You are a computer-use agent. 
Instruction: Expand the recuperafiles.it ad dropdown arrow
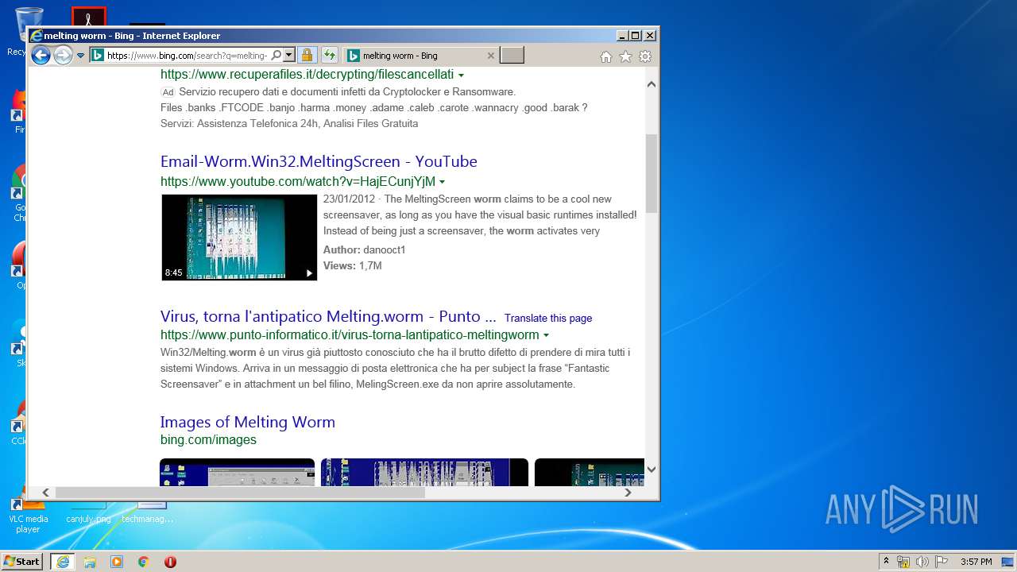point(461,75)
